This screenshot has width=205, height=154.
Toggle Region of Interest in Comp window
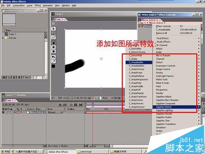pos(116,98)
